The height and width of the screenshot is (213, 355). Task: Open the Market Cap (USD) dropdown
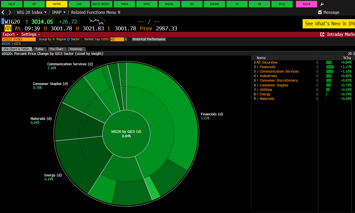pos(125,39)
